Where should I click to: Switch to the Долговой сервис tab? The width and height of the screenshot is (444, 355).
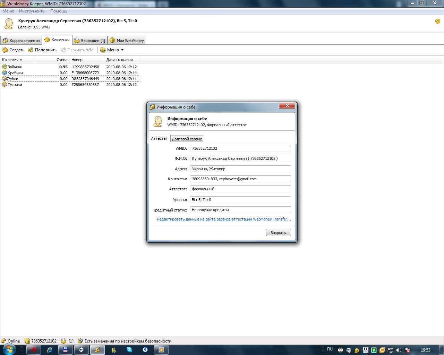(187, 139)
